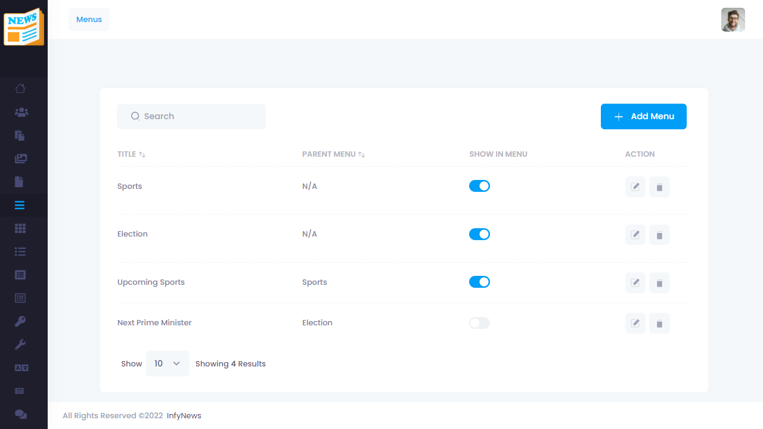Click the All Rights Reserved ©2022 text
Viewport: 763px width, 429px height.
(113, 415)
